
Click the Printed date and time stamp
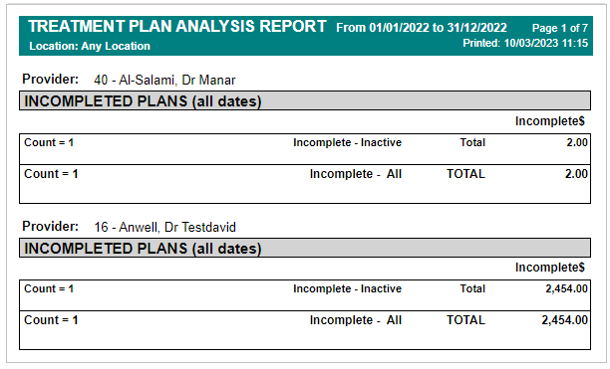pyautogui.click(x=525, y=43)
